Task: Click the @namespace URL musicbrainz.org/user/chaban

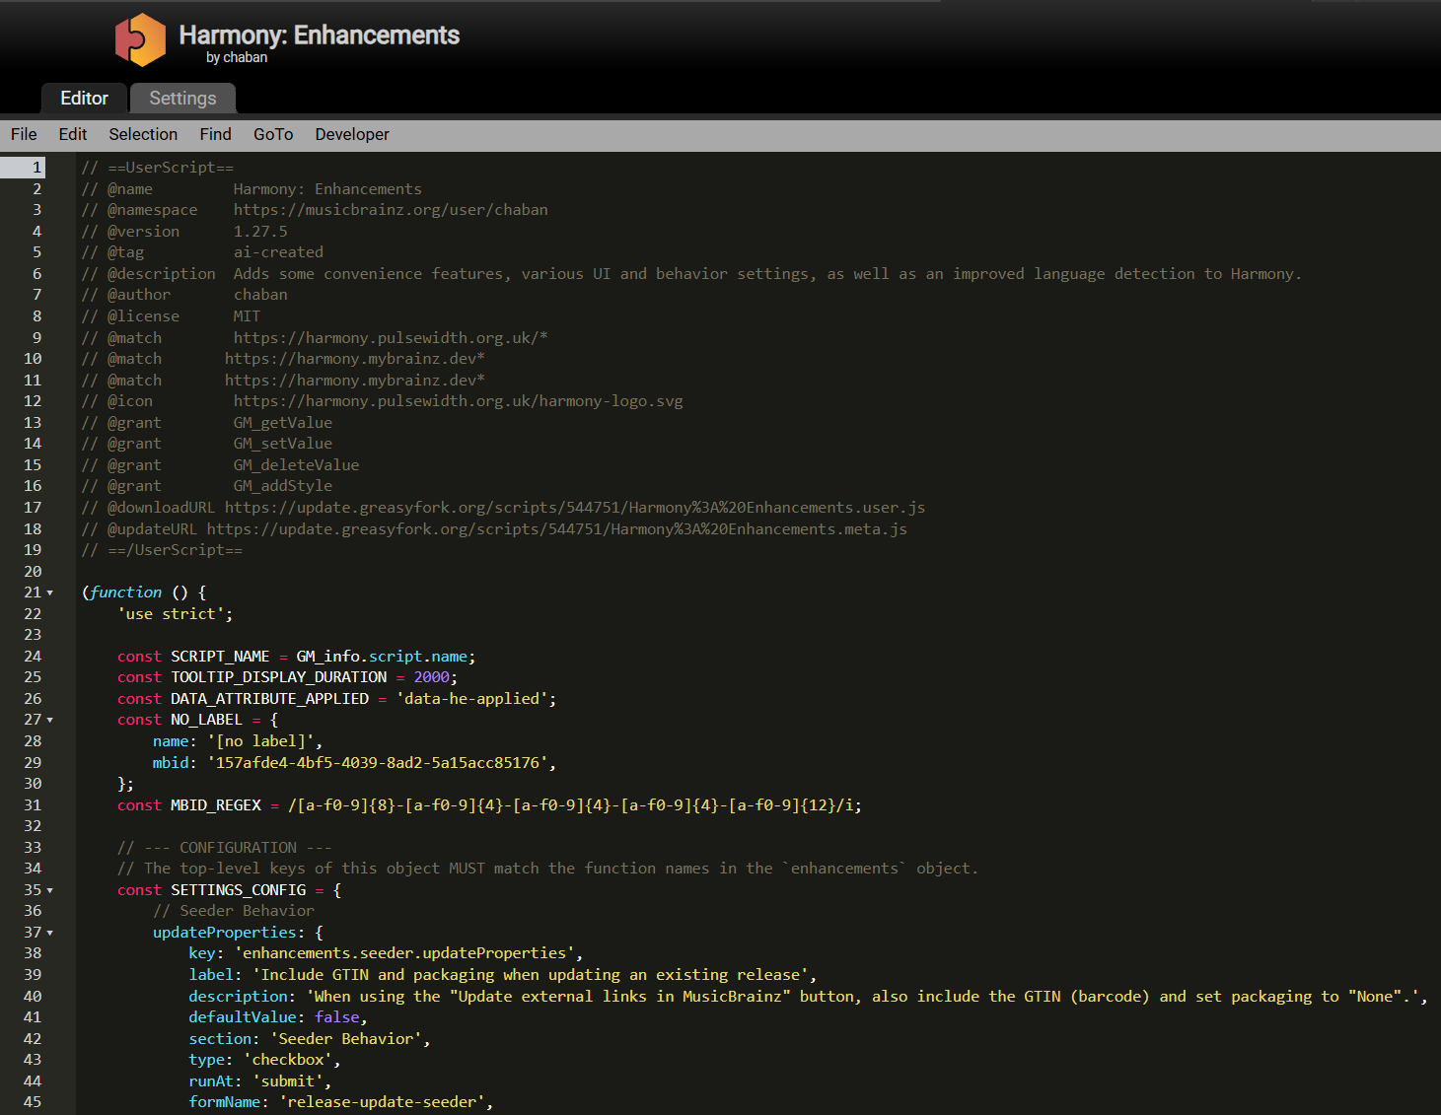Action: (x=391, y=210)
